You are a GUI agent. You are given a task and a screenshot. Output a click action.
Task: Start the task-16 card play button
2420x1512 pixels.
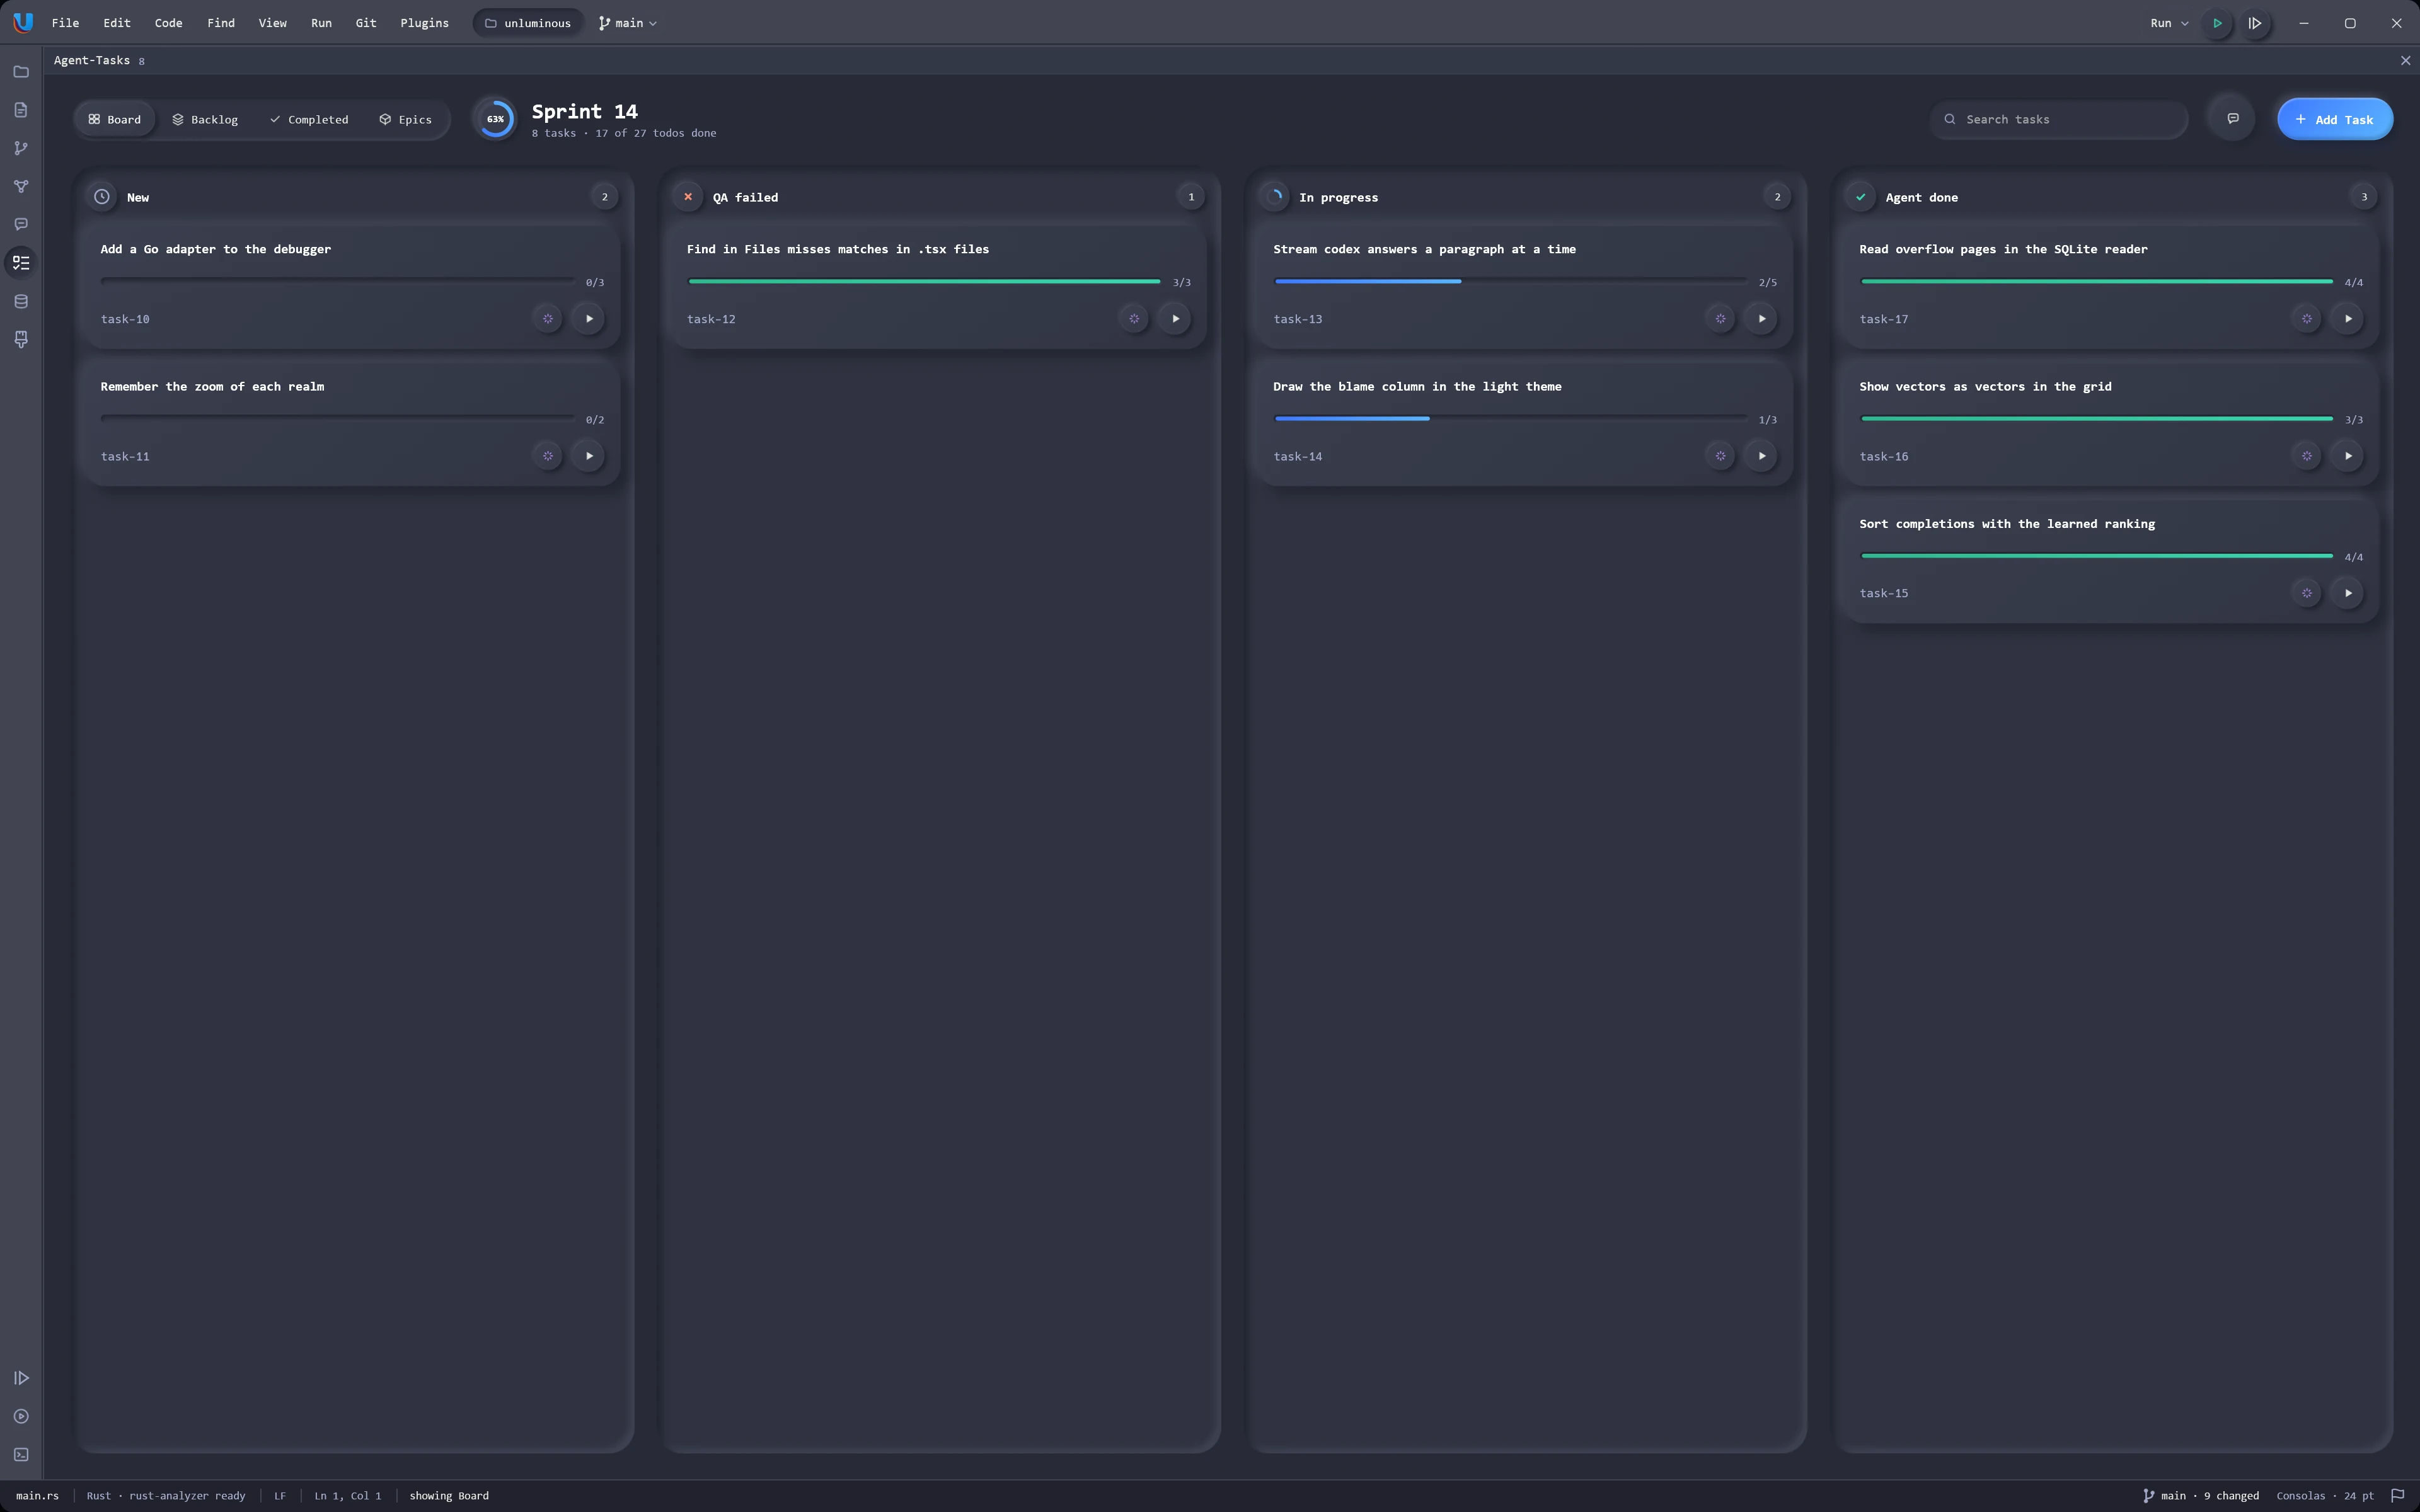click(x=2348, y=456)
